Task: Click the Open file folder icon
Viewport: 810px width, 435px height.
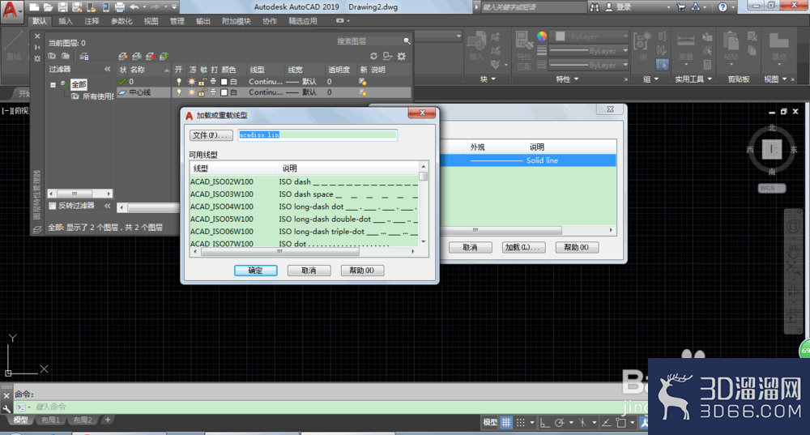Action: [48, 6]
